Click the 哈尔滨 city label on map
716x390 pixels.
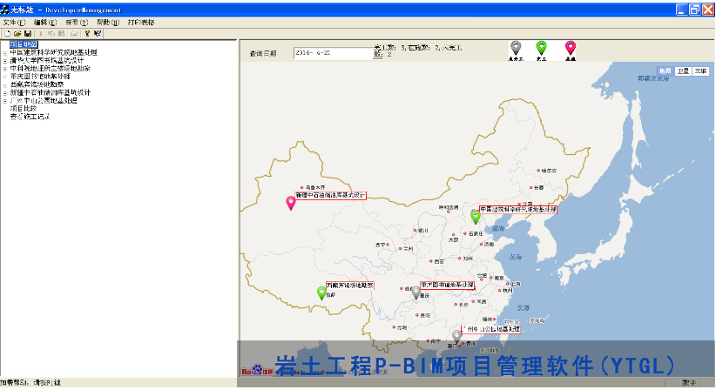pyautogui.click(x=549, y=171)
